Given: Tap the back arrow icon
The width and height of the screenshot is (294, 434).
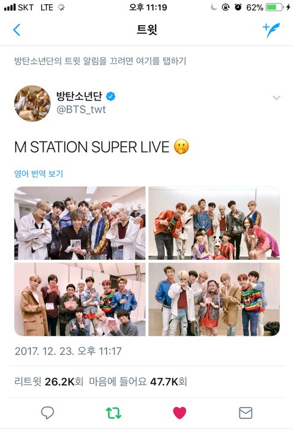Looking at the screenshot, I should point(17,30).
